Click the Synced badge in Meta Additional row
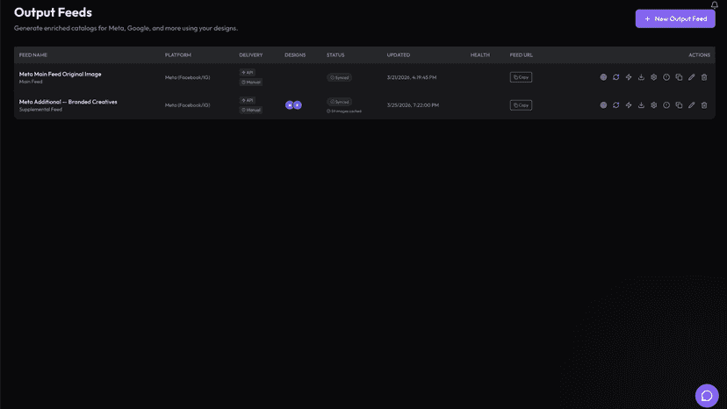The width and height of the screenshot is (727, 409). coord(339,102)
